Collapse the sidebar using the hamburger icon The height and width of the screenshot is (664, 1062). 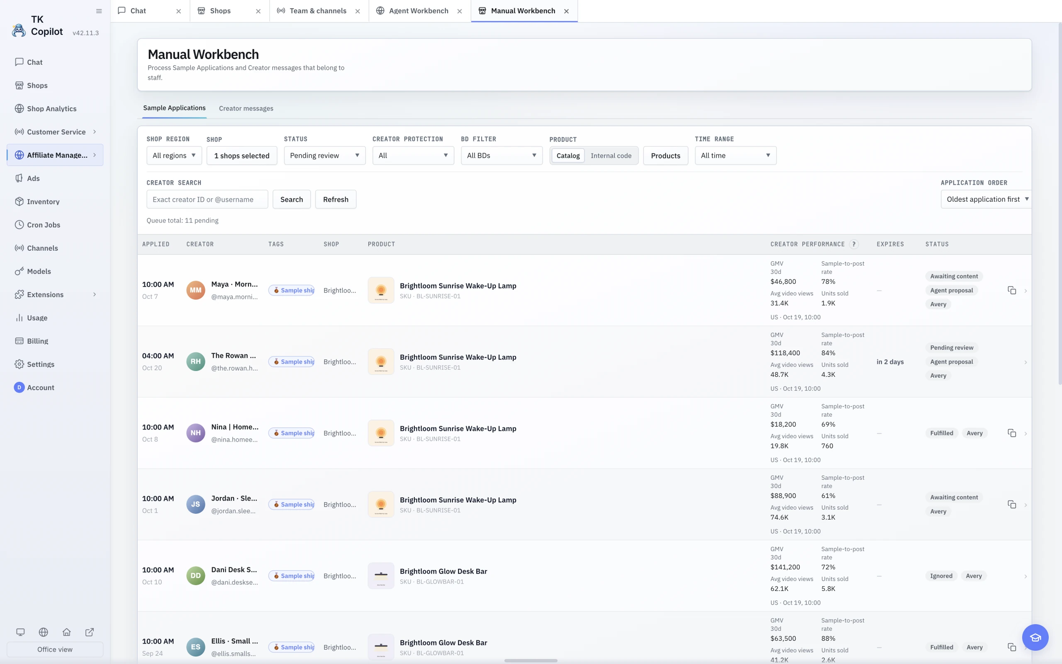99,11
